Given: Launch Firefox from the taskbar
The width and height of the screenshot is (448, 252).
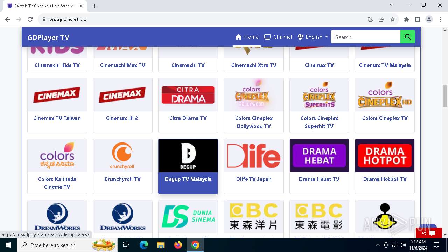Looking at the screenshot, I should 178,245.
